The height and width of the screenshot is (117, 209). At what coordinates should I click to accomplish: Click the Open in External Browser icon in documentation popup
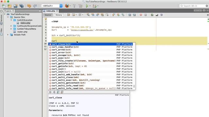(58, 92)
